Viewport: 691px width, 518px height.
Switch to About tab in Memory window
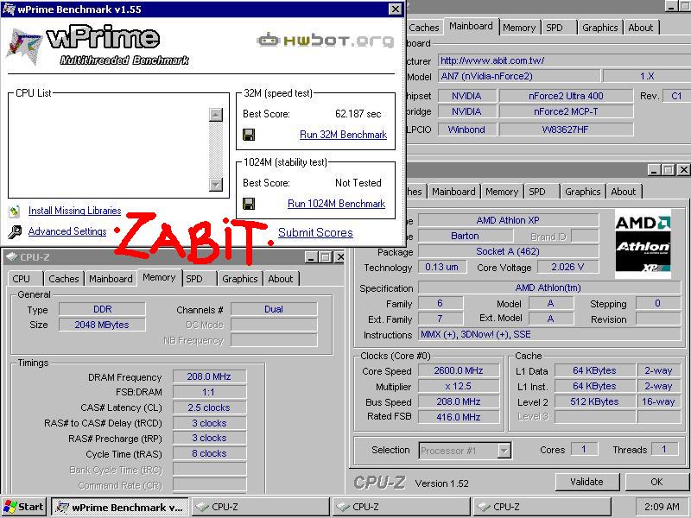point(281,279)
